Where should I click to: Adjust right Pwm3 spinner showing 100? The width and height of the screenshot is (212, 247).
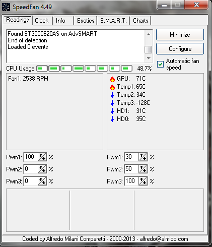(x=143, y=181)
